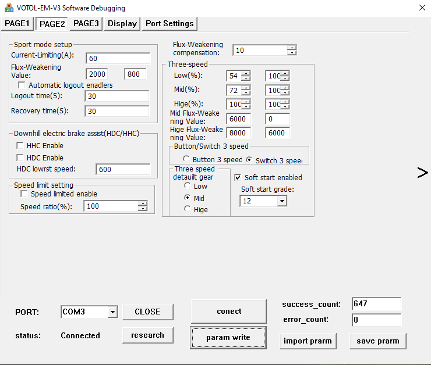431x365 pixels.
Task: Click the save prarm button
Action: (377, 341)
